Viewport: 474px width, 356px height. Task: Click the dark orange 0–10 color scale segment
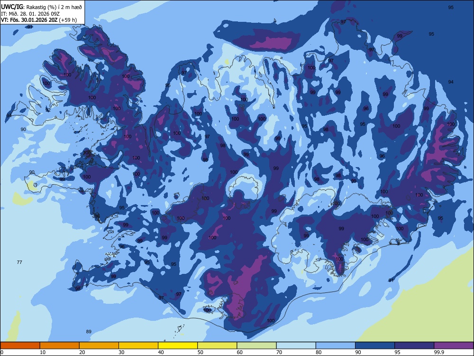tap(20, 346)
